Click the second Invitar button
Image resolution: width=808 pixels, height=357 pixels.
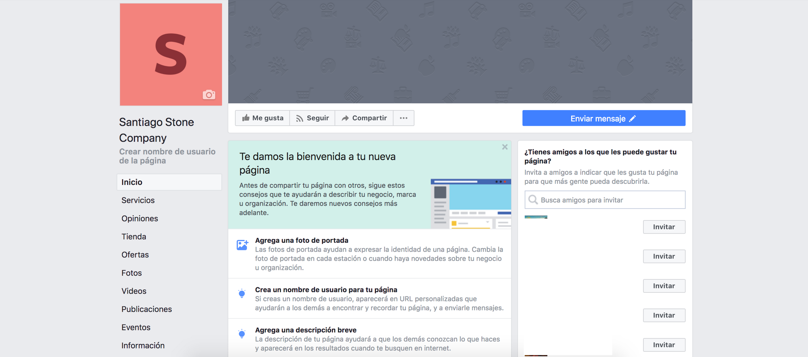[x=664, y=256]
